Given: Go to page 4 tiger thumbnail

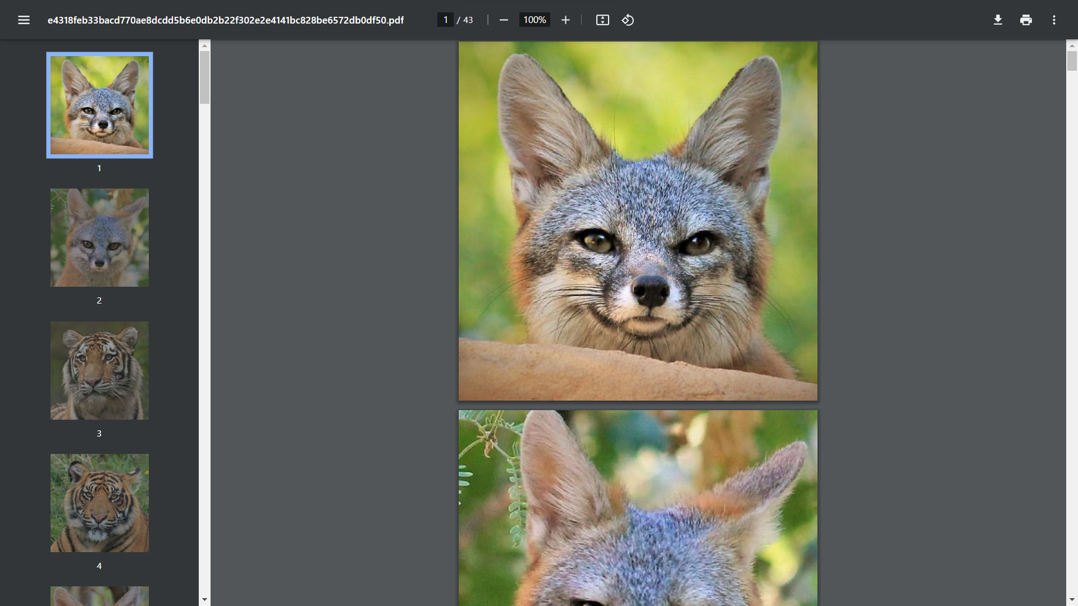Looking at the screenshot, I should click(99, 503).
